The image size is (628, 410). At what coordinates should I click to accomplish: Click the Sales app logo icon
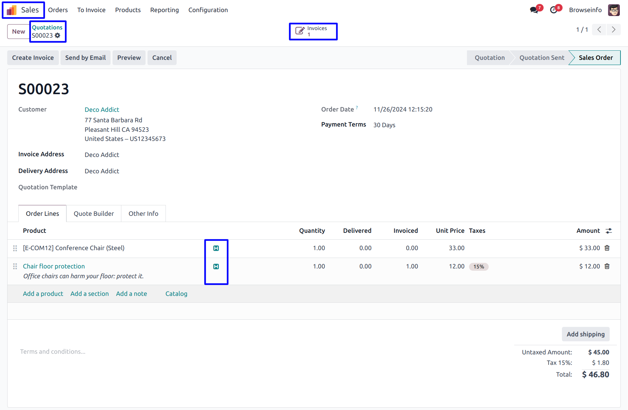tap(12, 10)
